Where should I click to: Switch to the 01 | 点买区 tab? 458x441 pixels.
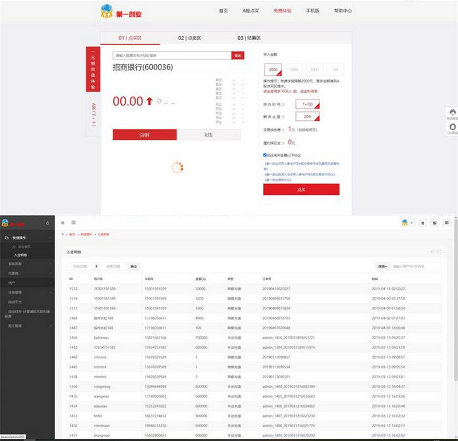(130, 38)
